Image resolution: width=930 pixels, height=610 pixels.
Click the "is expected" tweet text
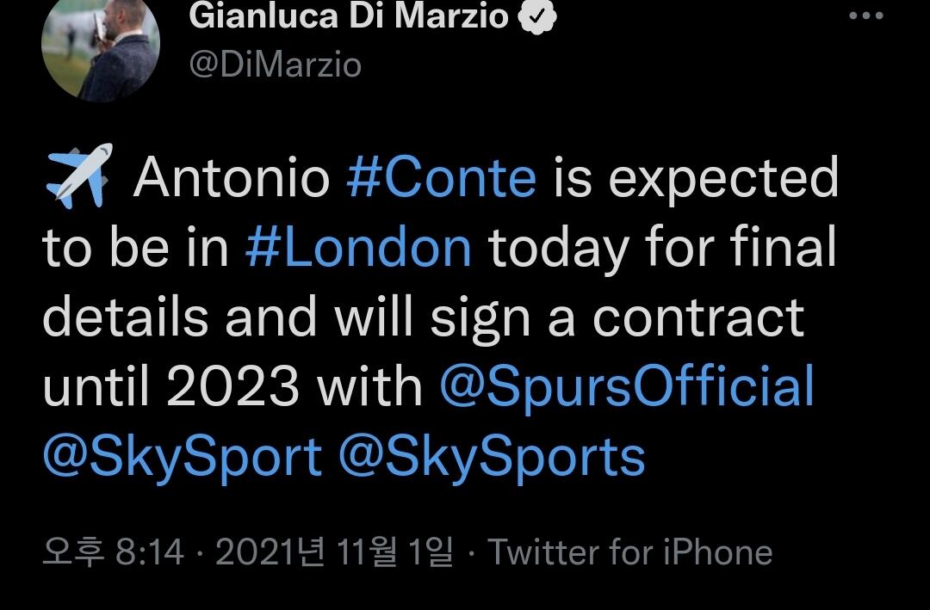pyautogui.click(x=696, y=178)
